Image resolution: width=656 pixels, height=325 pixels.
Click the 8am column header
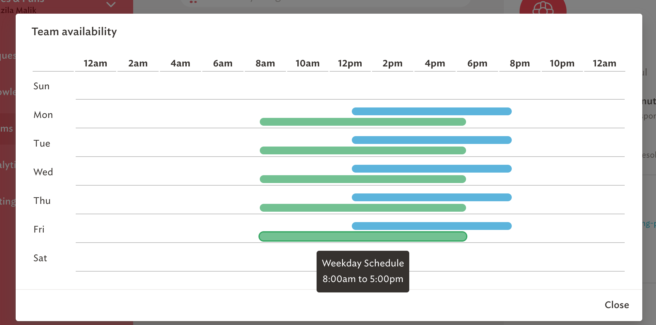click(265, 63)
